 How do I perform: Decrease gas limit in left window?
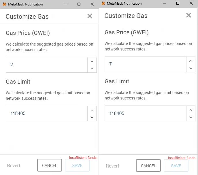click(x=92, y=117)
